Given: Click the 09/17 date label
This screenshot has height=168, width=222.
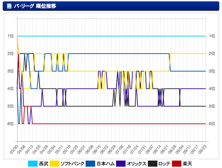Looking at the screenshot, I should coord(195,149).
